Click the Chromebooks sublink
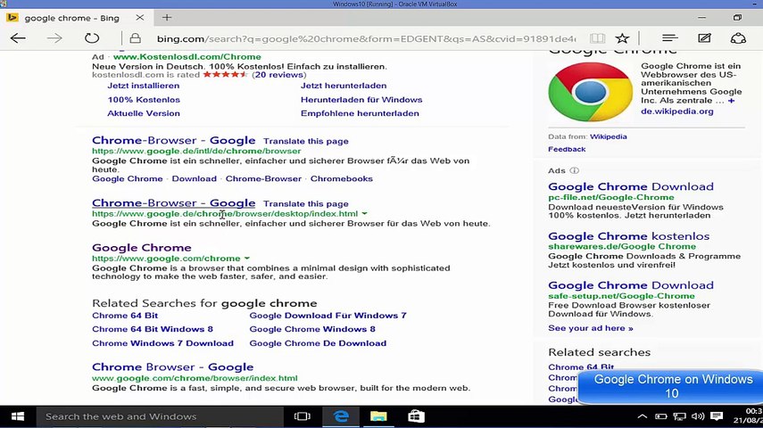This screenshot has height=428, width=763. coord(342,178)
